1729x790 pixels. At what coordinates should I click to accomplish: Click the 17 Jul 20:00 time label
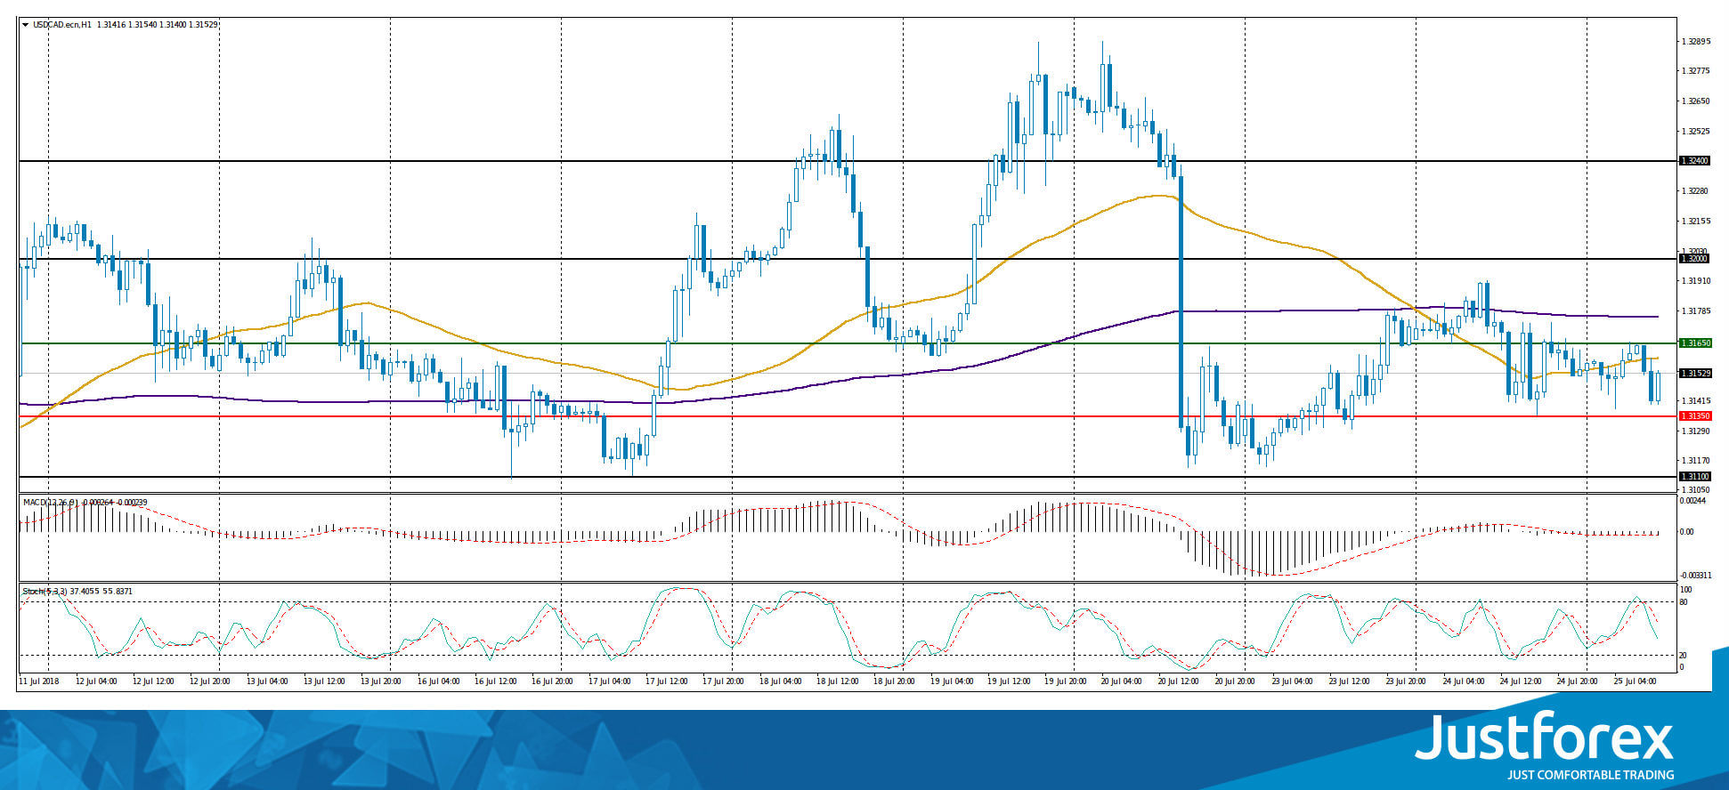pyautogui.click(x=724, y=681)
